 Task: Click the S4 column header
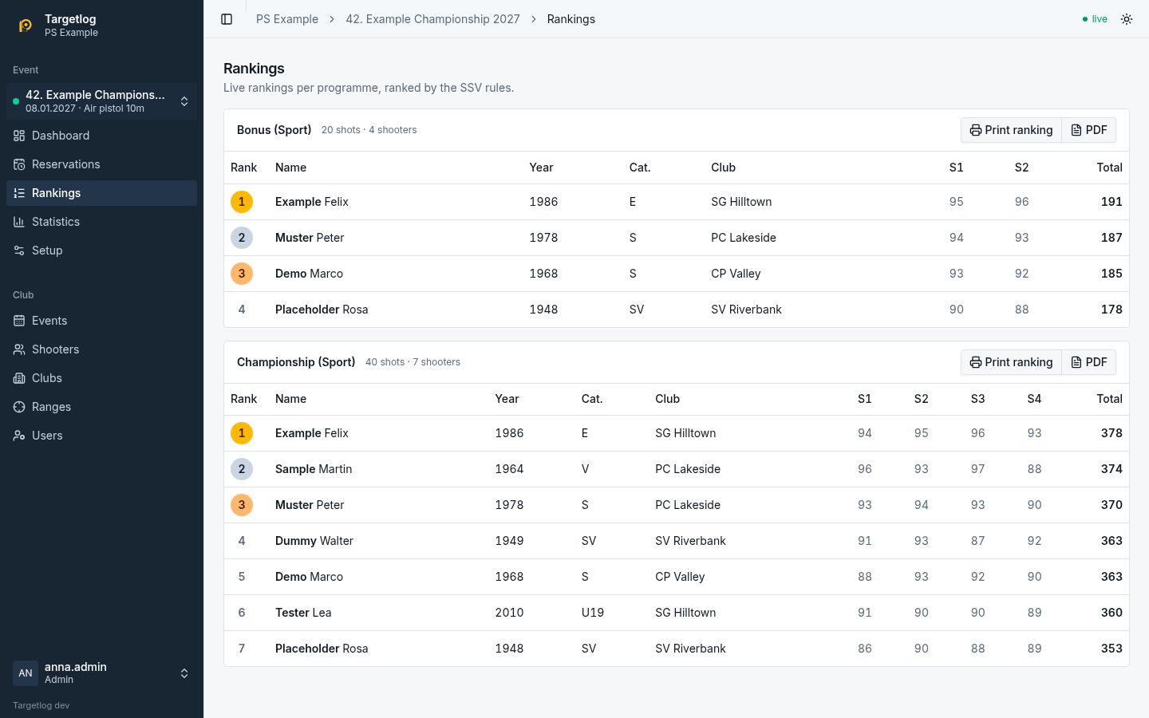pyautogui.click(x=1034, y=399)
